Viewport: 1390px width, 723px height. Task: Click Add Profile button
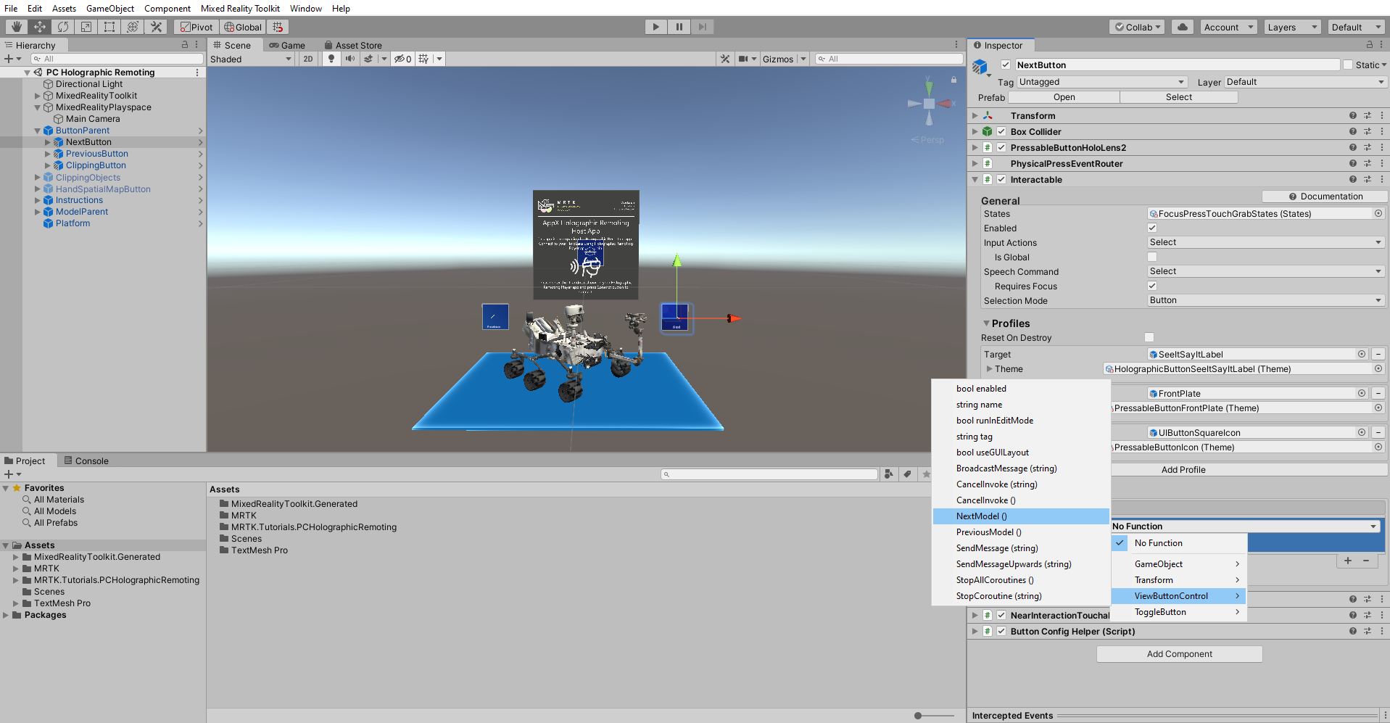pos(1183,470)
